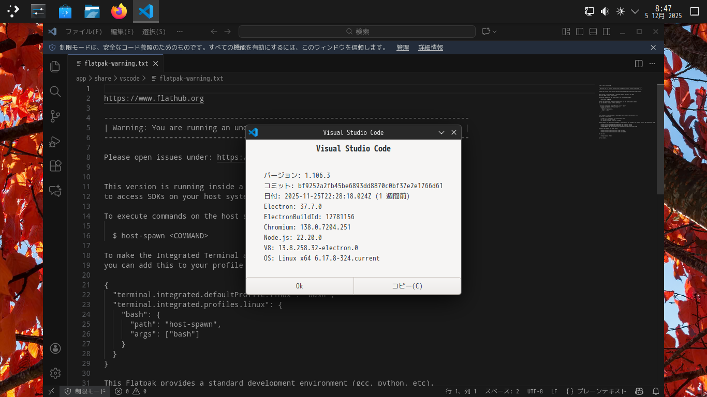Viewport: 707px width, 397px height.
Task: Open the 選択(S) menu
Action: pyautogui.click(x=154, y=32)
